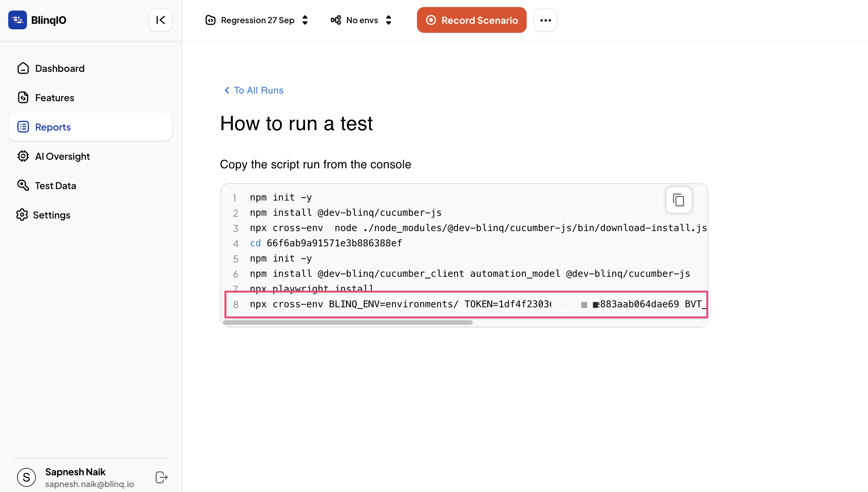The width and height of the screenshot is (868, 492).
Task: Click the Settings gear icon
Action: [x=22, y=215]
